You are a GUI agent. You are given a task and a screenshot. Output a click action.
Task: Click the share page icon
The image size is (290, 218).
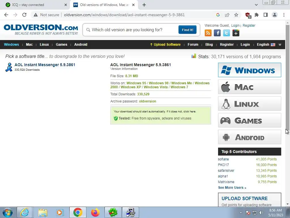pos(227,15)
